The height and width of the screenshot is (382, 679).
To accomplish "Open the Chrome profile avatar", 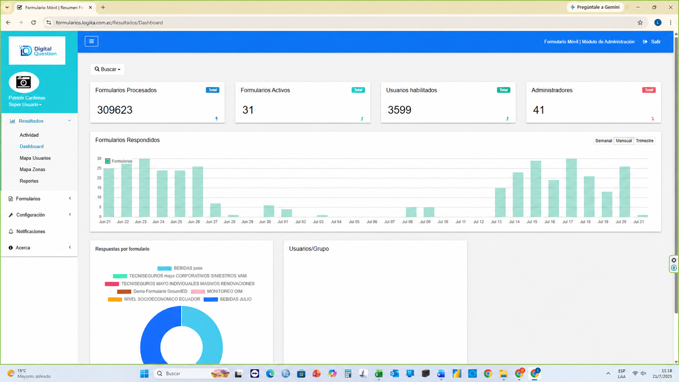I will coord(658,23).
